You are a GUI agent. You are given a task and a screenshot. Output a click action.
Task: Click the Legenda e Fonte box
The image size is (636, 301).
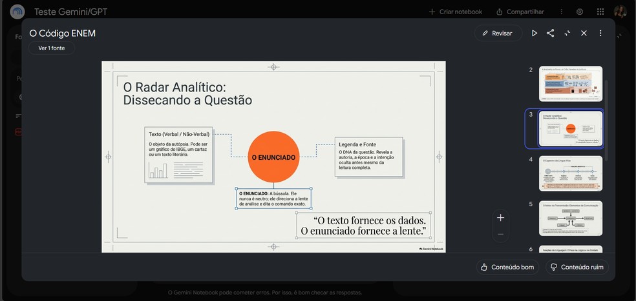pos(368,157)
